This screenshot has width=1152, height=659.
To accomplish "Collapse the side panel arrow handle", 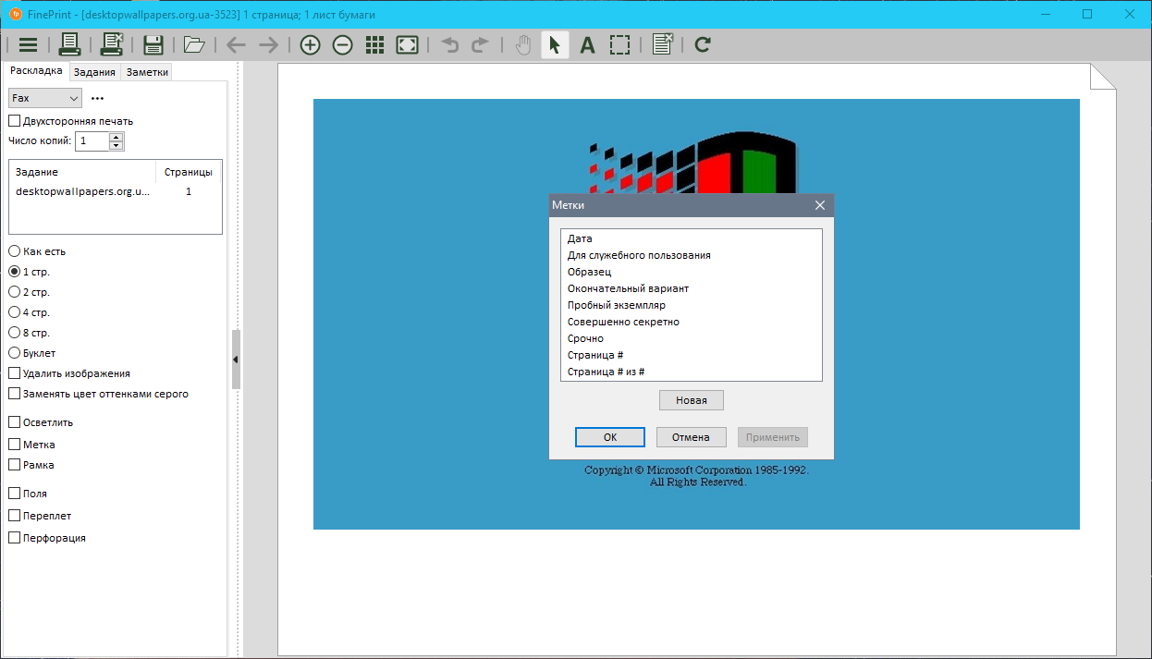I will coord(236,359).
